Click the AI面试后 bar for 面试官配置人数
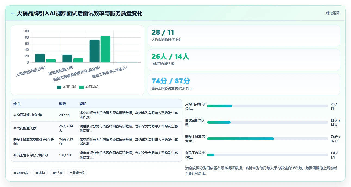 [x=78, y=60]
